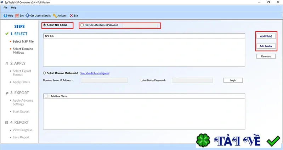Open Get License Details
283x150 pixels.
point(38,16)
